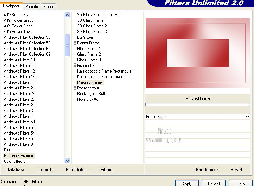Select Alf's Power Grads category
The image size is (254, 186).
point(18,20)
